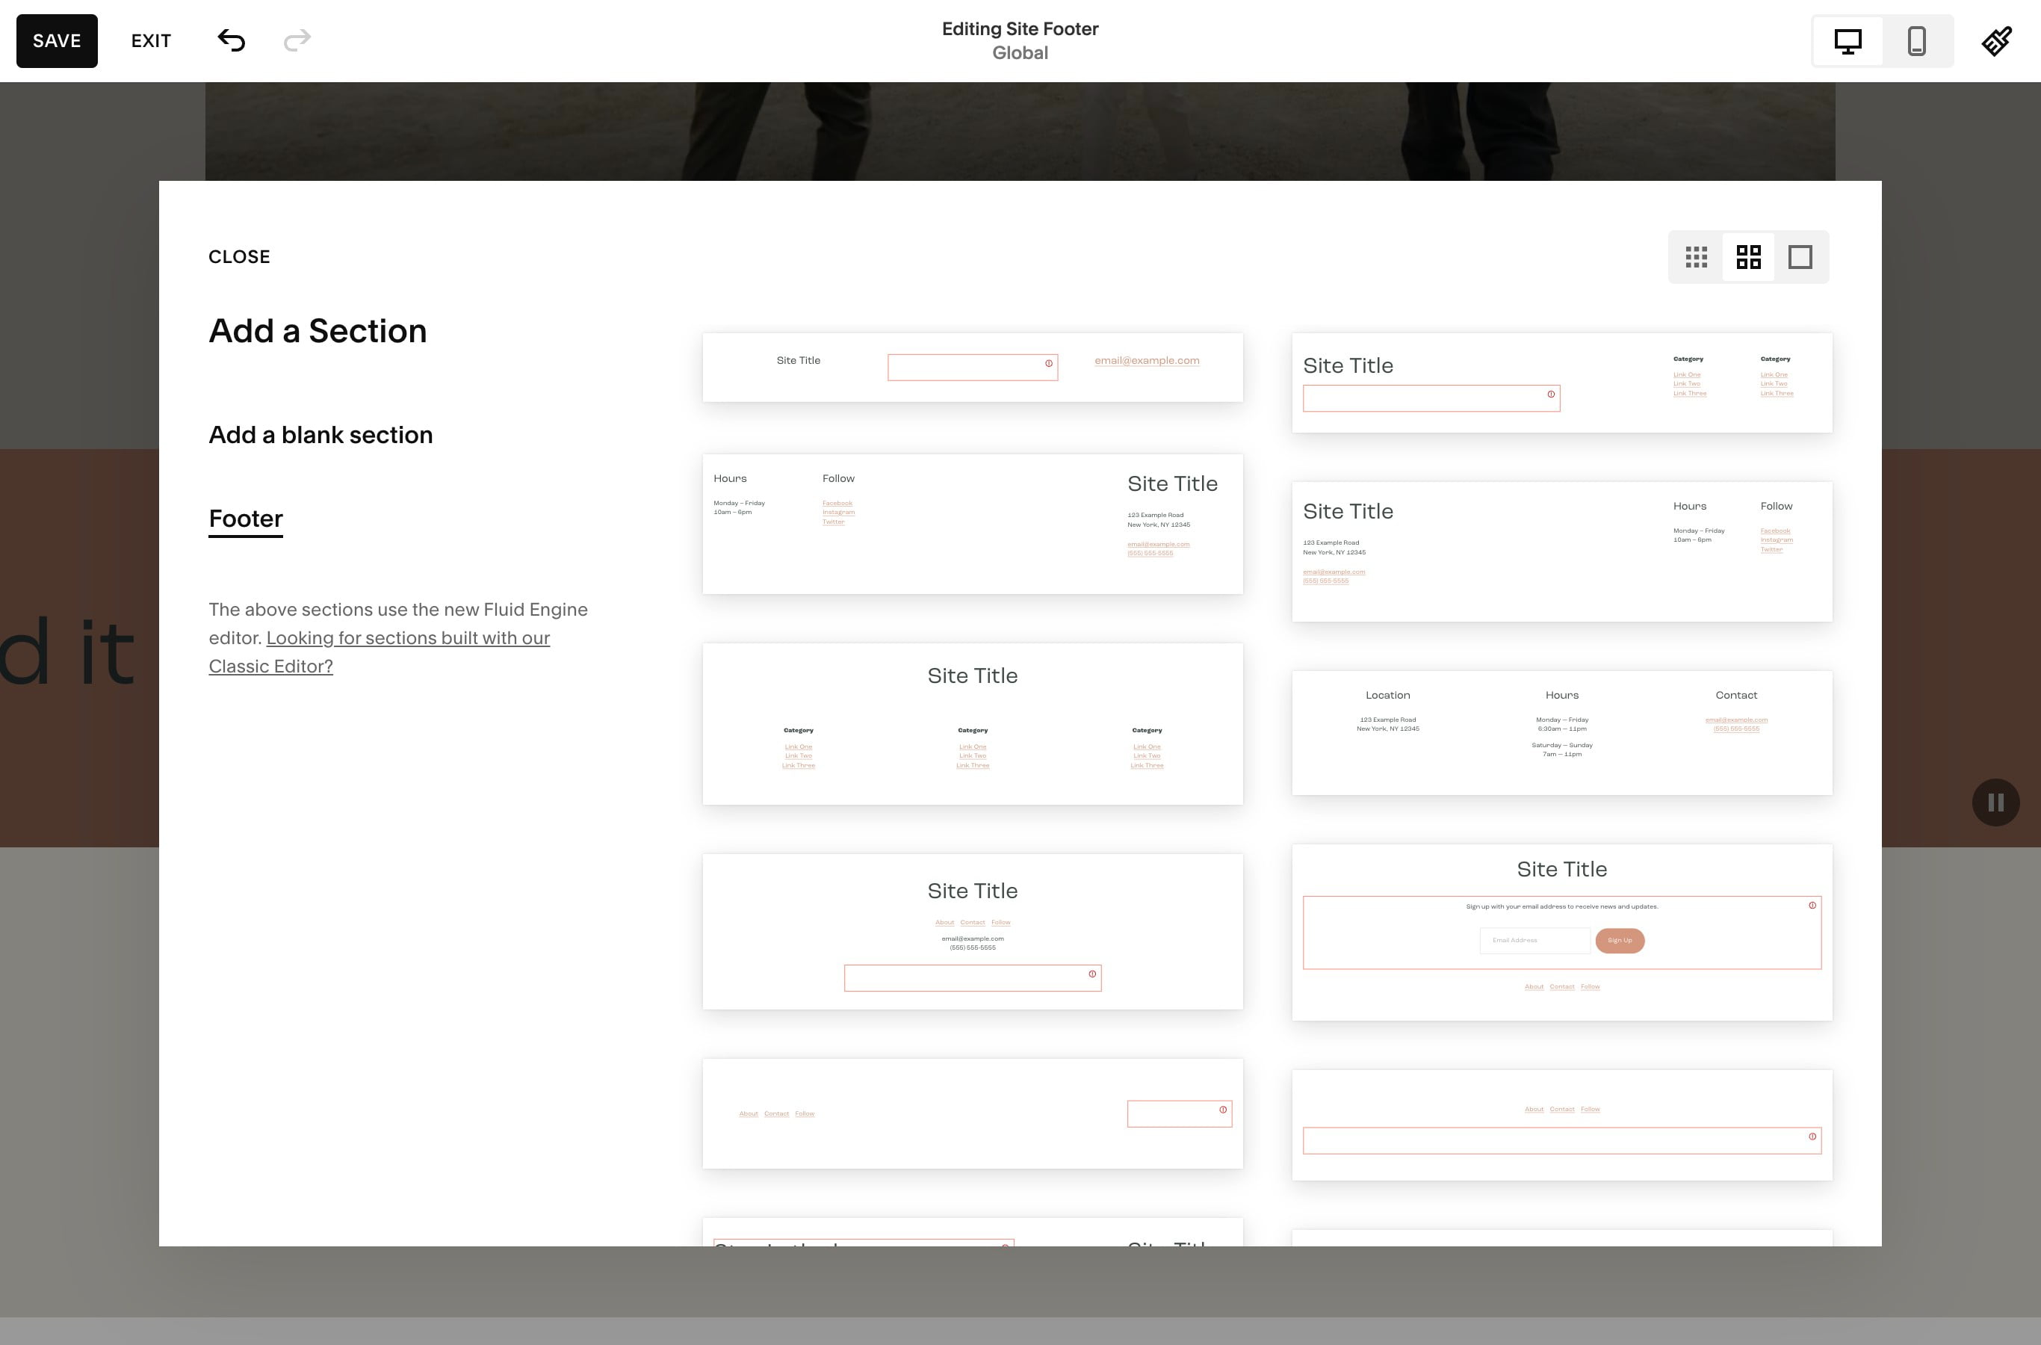
Task: Choose left Site Title layout with Hours and Follow
Action: [x=1561, y=551]
